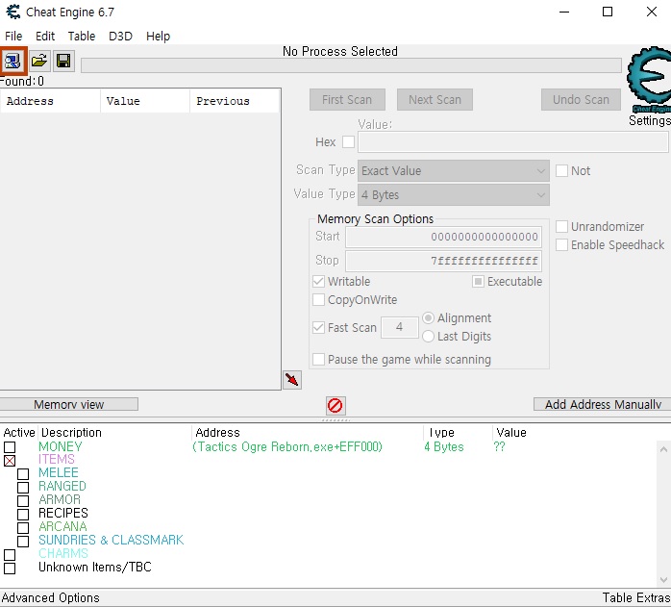Click the Cheat Engine logo settings icon

tap(649, 79)
